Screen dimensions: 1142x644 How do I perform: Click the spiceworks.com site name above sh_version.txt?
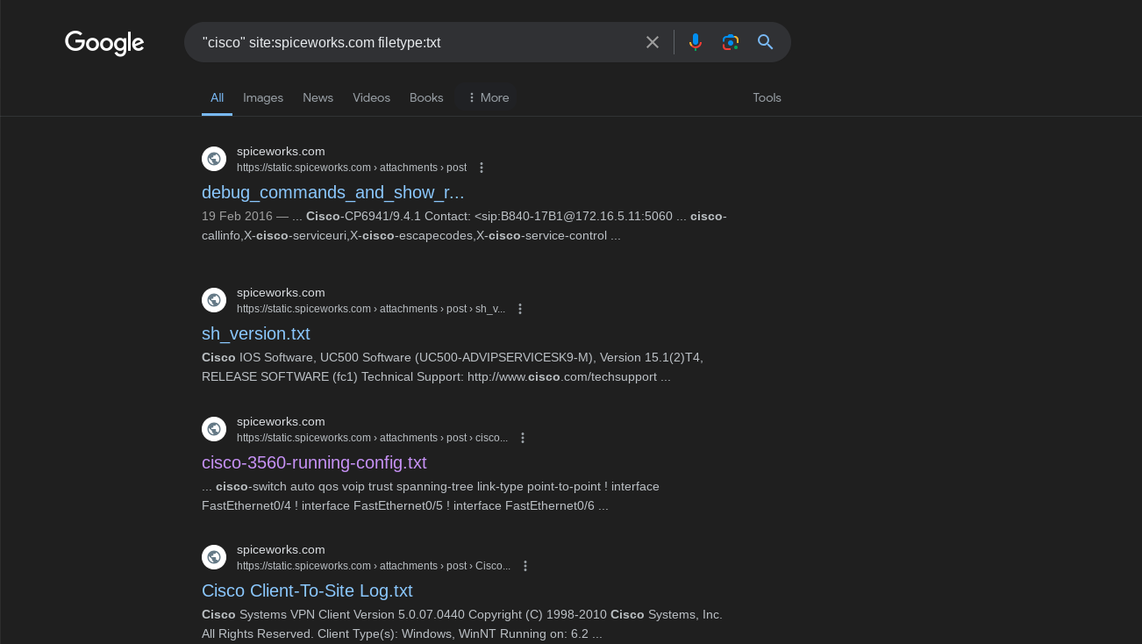[x=281, y=292]
